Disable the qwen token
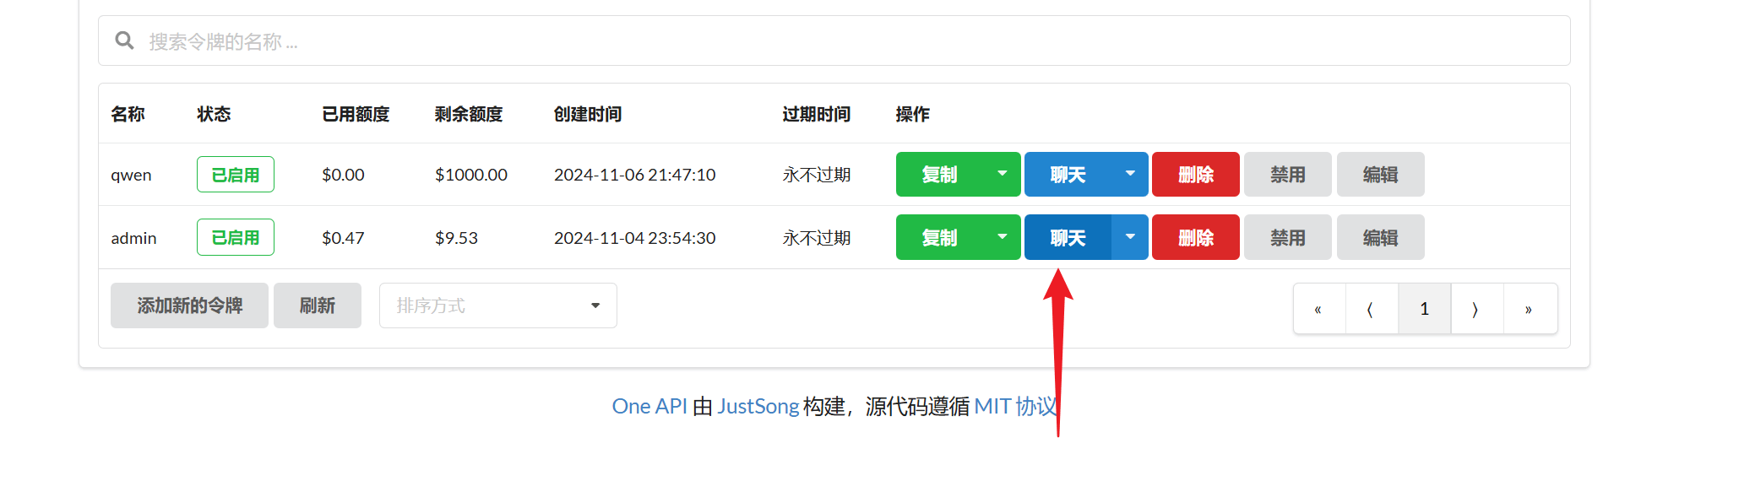 1287,175
